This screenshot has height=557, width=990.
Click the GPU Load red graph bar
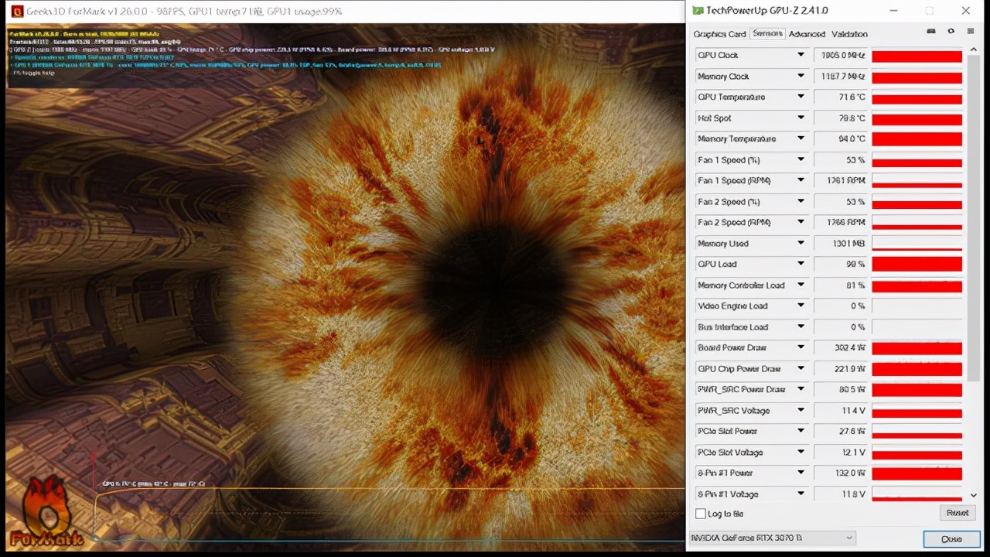pos(917,265)
